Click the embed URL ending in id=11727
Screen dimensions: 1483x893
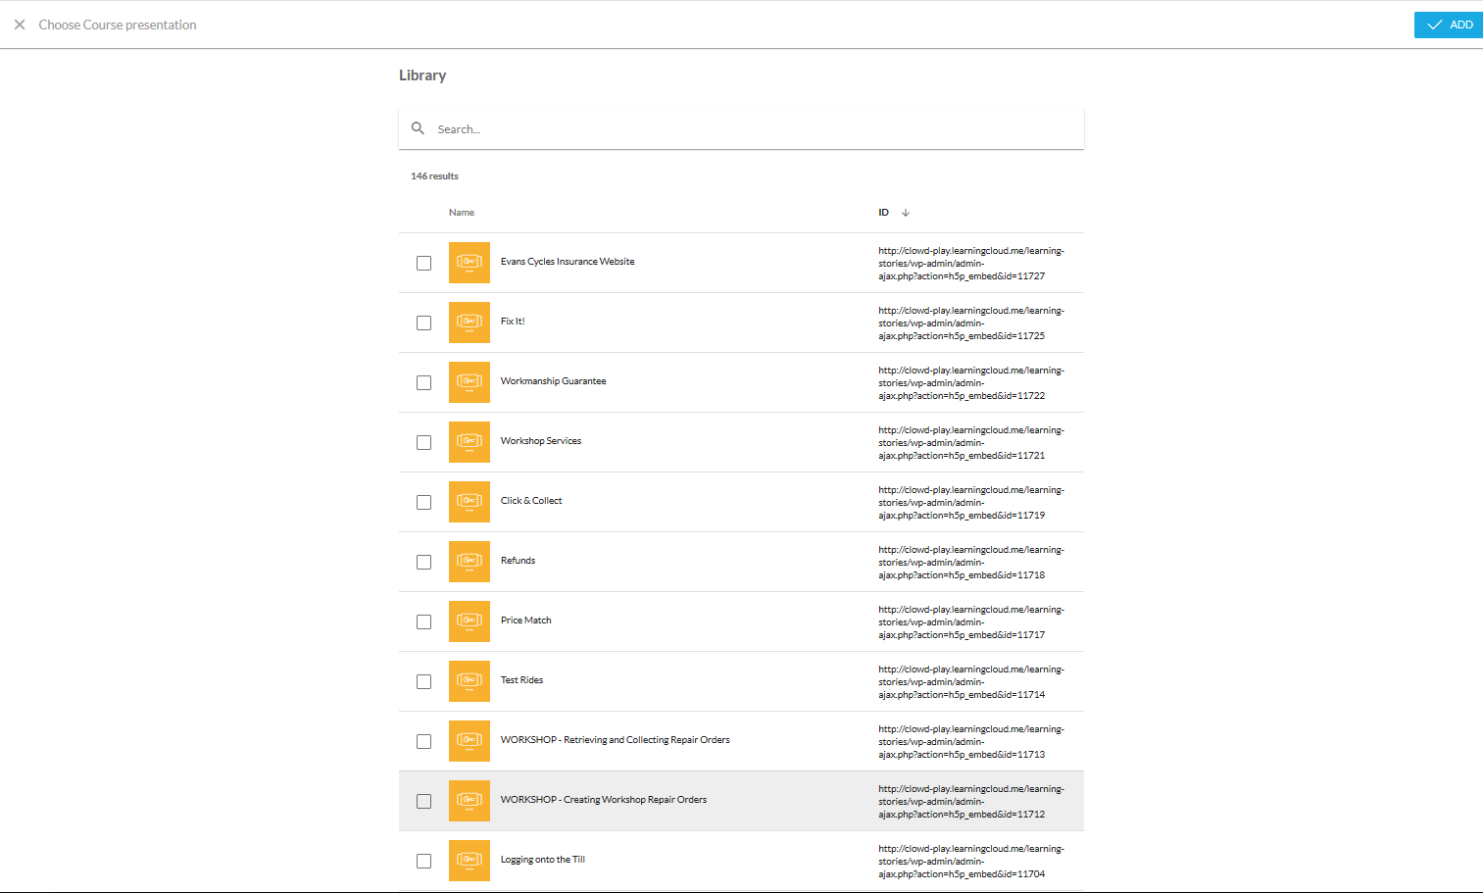click(x=971, y=264)
